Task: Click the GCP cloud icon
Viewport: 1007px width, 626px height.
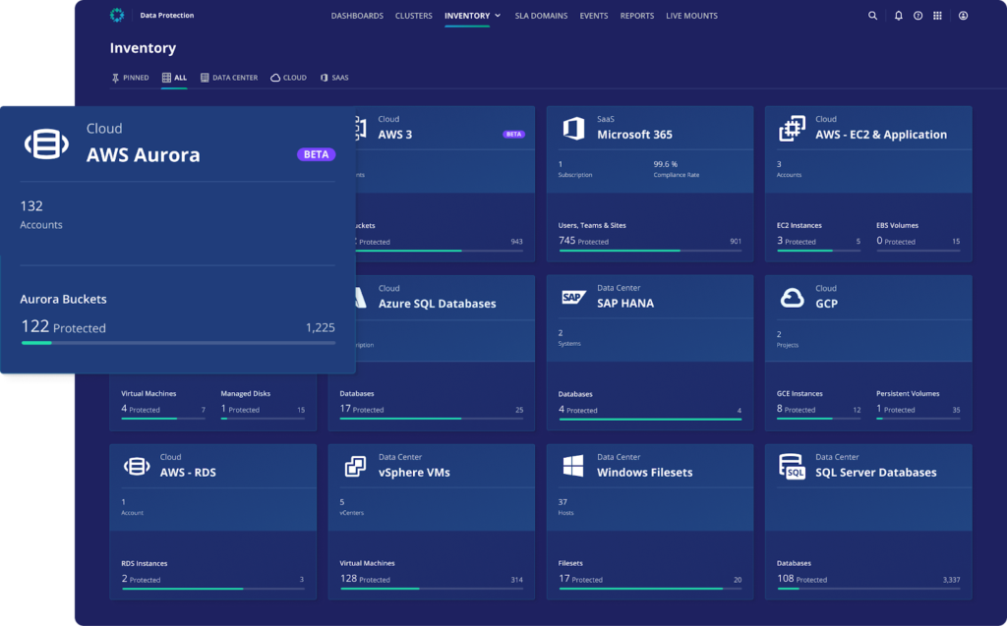Action: pyautogui.click(x=793, y=296)
